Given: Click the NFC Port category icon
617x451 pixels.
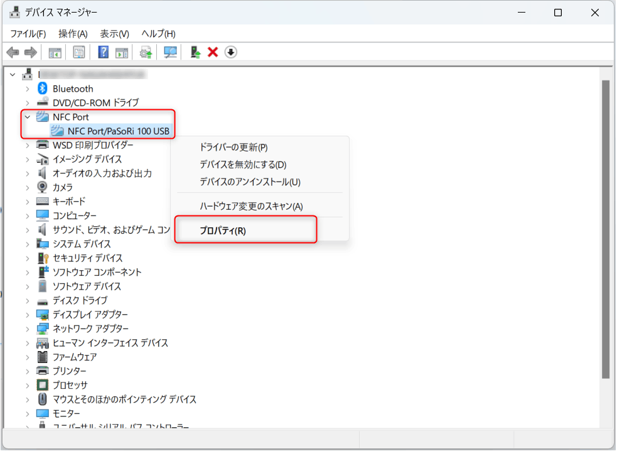Looking at the screenshot, I should (x=43, y=117).
